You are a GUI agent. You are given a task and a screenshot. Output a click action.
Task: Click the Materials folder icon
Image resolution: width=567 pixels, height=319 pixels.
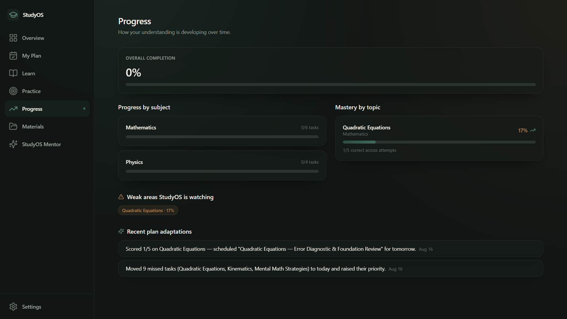coord(13,126)
